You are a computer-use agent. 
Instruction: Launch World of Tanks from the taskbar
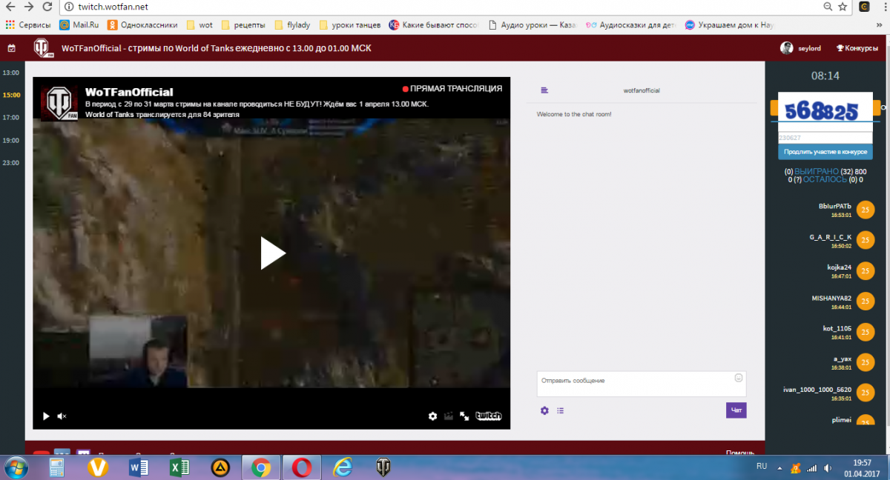coord(383,467)
